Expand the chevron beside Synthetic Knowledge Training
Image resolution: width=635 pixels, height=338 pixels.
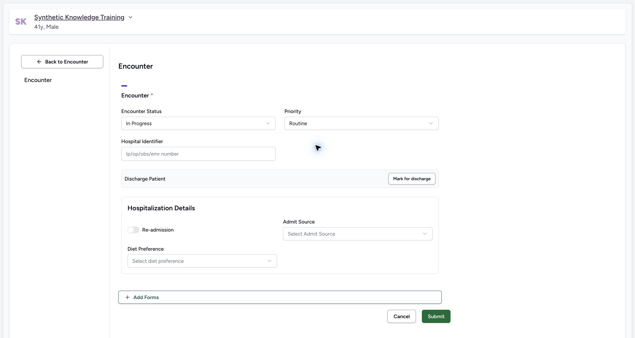click(130, 17)
